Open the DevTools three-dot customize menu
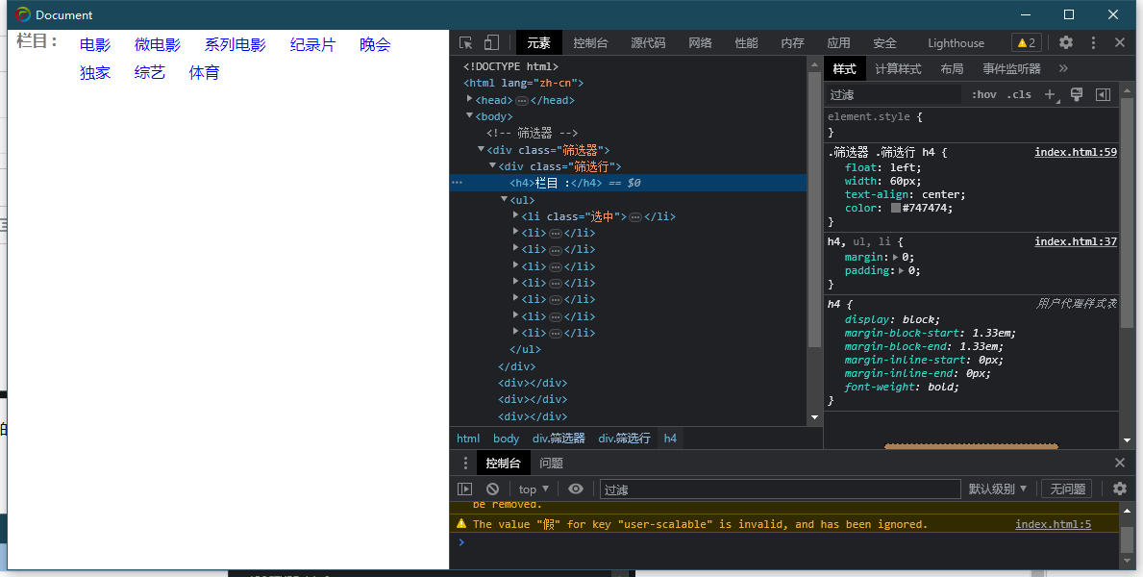The width and height of the screenshot is (1143, 577). [x=1093, y=43]
